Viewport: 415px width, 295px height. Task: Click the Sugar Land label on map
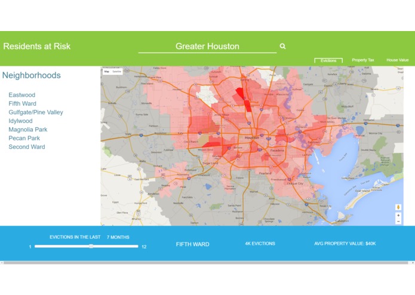point(210,163)
